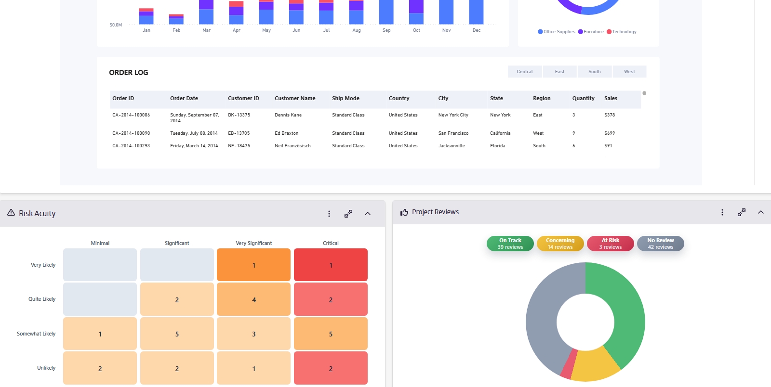Filter order log by South region
This screenshot has height=387, width=771.
[595, 72]
